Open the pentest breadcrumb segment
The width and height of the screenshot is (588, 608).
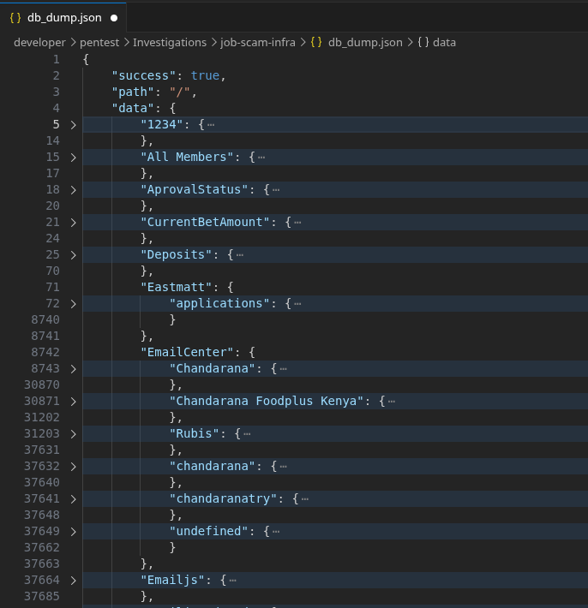pos(99,42)
